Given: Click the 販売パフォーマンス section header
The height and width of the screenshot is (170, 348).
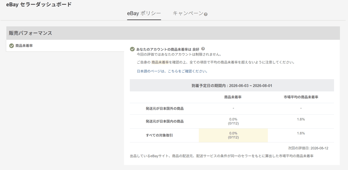Looking at the screenshot, I should click(173, 33).
